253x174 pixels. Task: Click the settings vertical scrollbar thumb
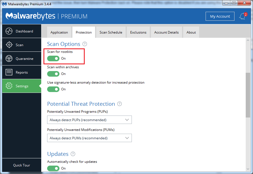point(248,95)
